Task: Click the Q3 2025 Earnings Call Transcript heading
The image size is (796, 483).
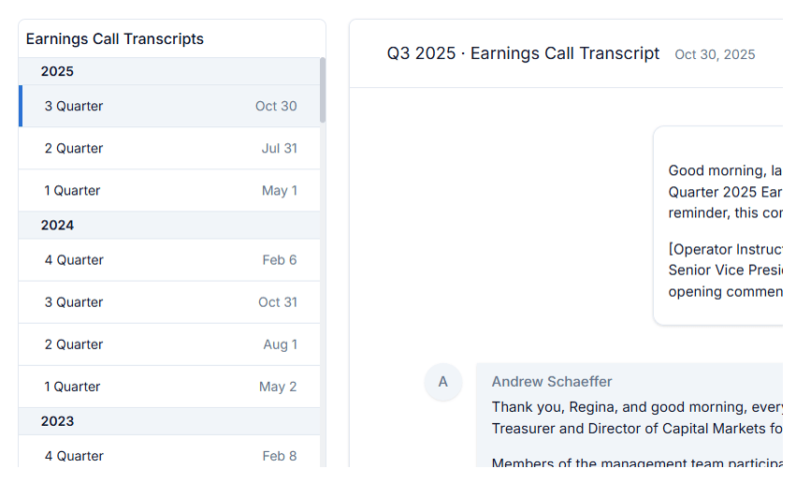Action: pos(523,54)
